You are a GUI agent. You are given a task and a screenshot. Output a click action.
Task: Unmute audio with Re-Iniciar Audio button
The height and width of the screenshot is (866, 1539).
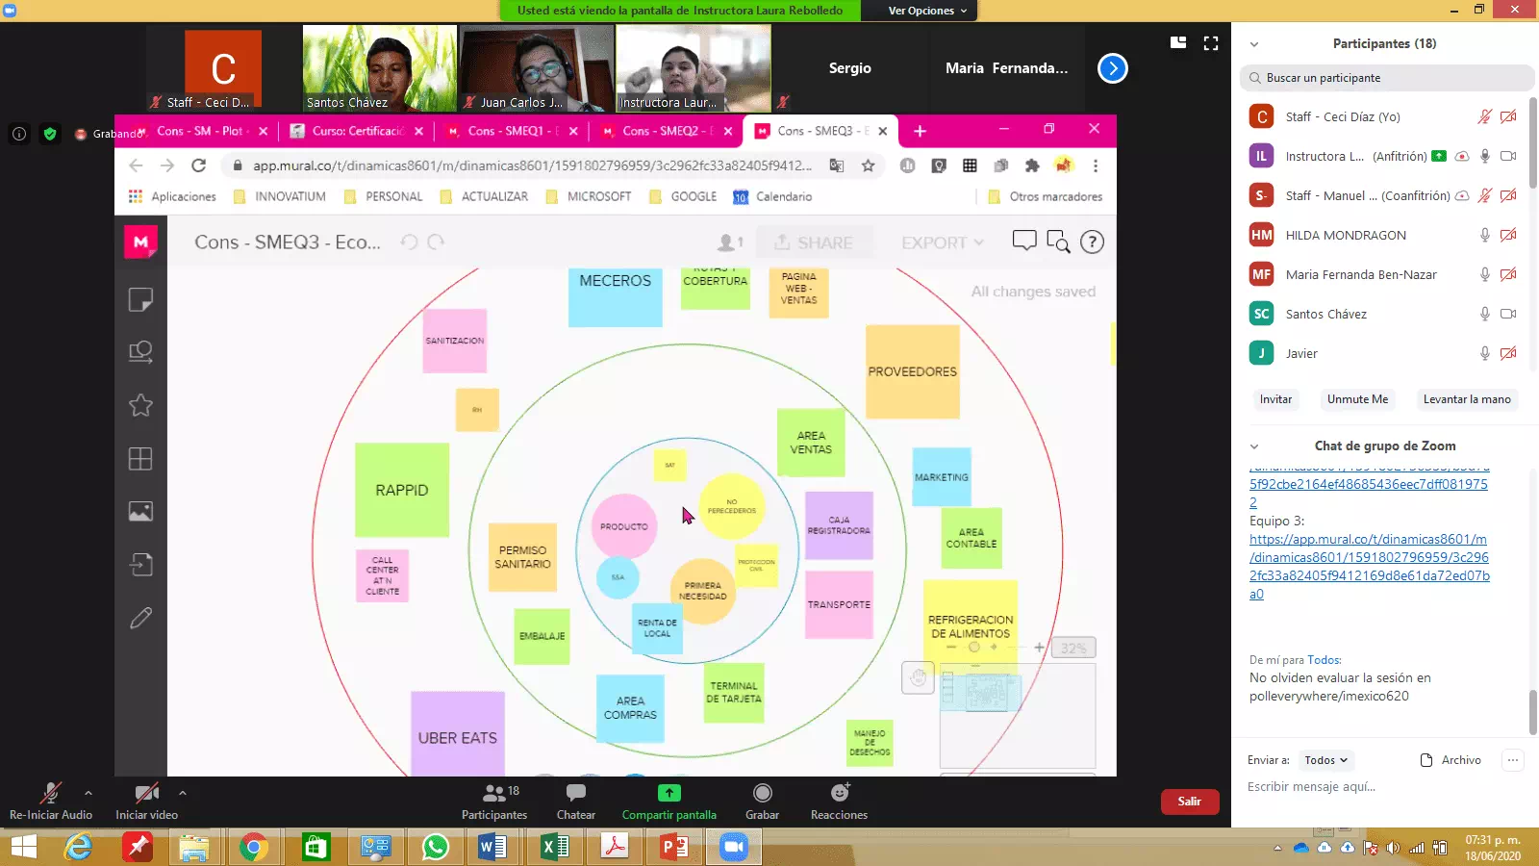tap(50, 794)
